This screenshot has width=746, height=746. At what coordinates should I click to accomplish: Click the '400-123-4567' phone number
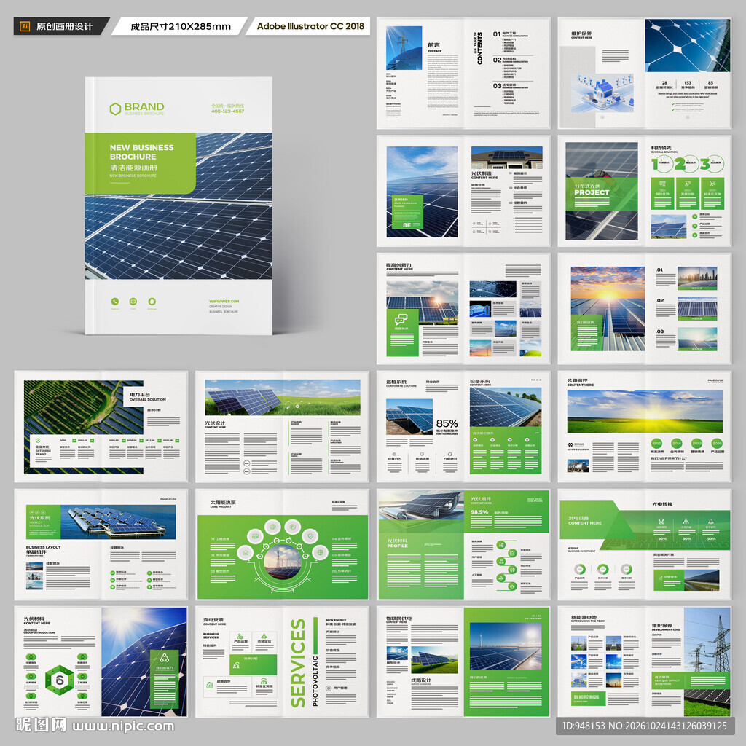pyautogui.click(x=227, y=111)
